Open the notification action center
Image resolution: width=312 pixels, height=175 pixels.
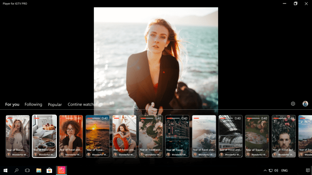tap(308, 170)
